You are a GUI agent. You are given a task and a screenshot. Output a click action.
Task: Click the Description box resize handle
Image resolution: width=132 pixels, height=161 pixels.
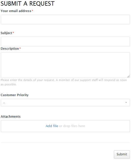click(x=128, y=76)
